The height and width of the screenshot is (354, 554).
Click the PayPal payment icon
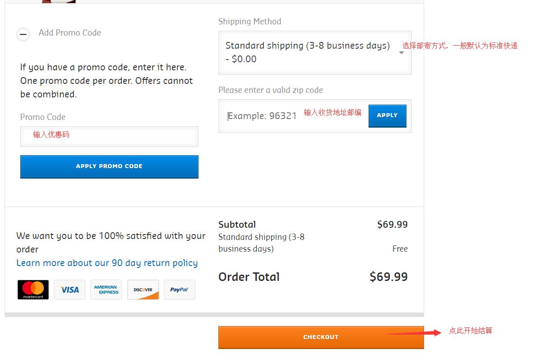tap(179, 290)
